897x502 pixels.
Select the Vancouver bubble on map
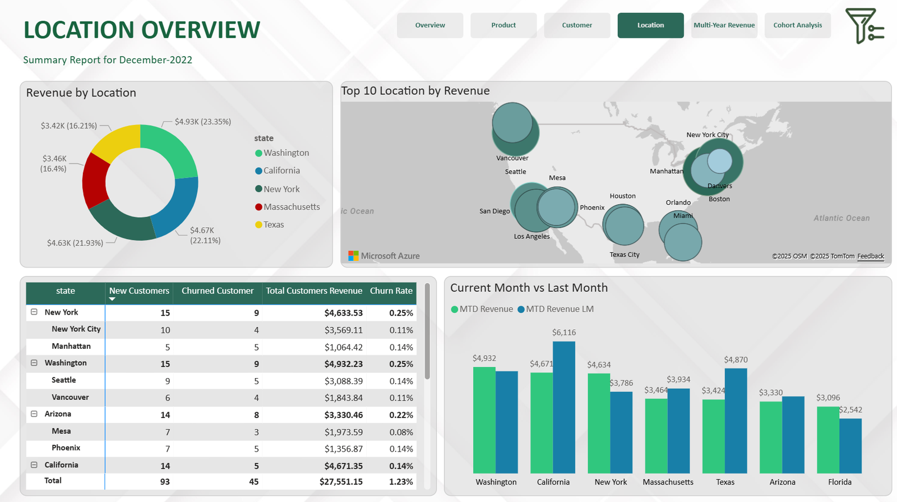(x=512, y=123)
